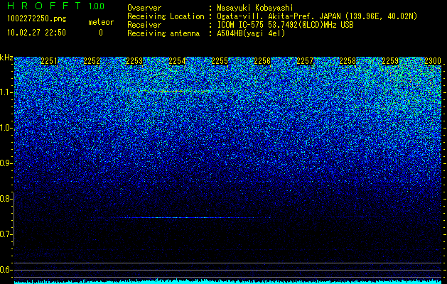Click the 2255 time marker
The height and width of the screenshot is (284, 447).
(x=220, y=61)
